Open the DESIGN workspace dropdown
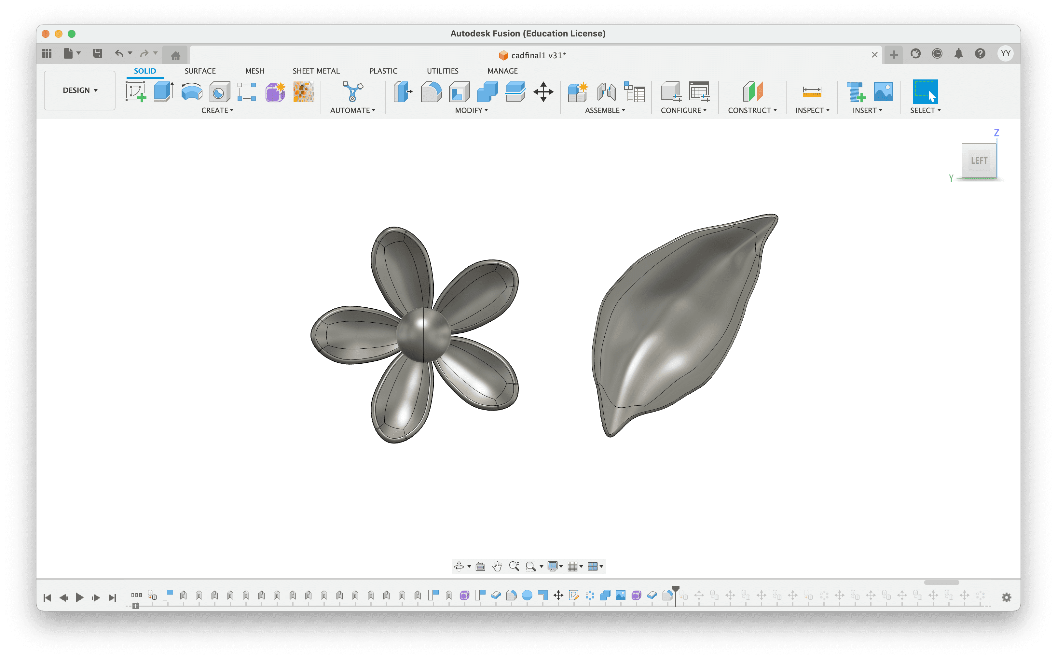1057x659 pixels. point(80,90)
